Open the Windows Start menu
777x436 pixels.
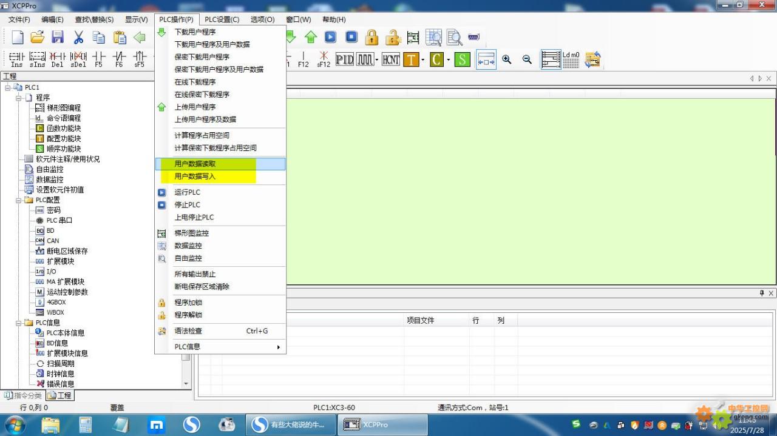pyautogui.click(x=14, y=424)
